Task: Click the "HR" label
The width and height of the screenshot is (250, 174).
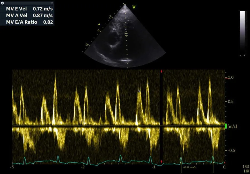Action: (x=246, y=171)
